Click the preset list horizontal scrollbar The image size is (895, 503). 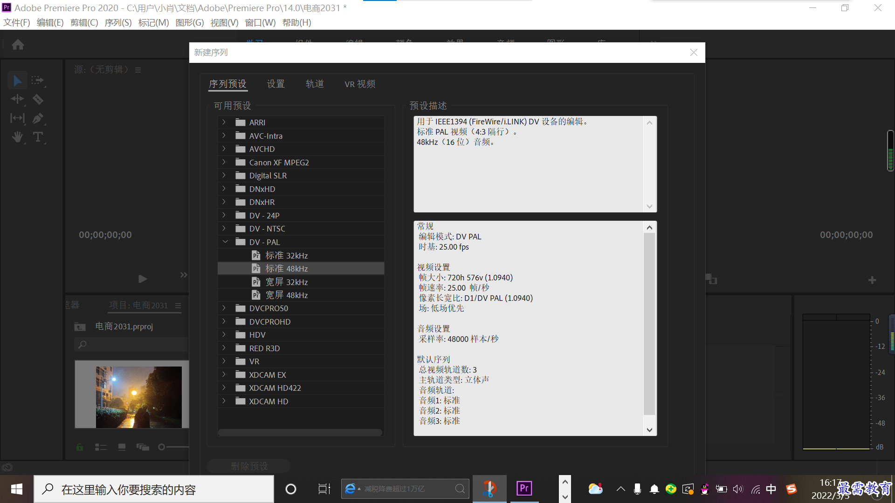click(x=300, y=432)
